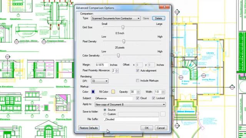Close the Advanced Comparison Options dialog
246x138 pixels.
165,7
